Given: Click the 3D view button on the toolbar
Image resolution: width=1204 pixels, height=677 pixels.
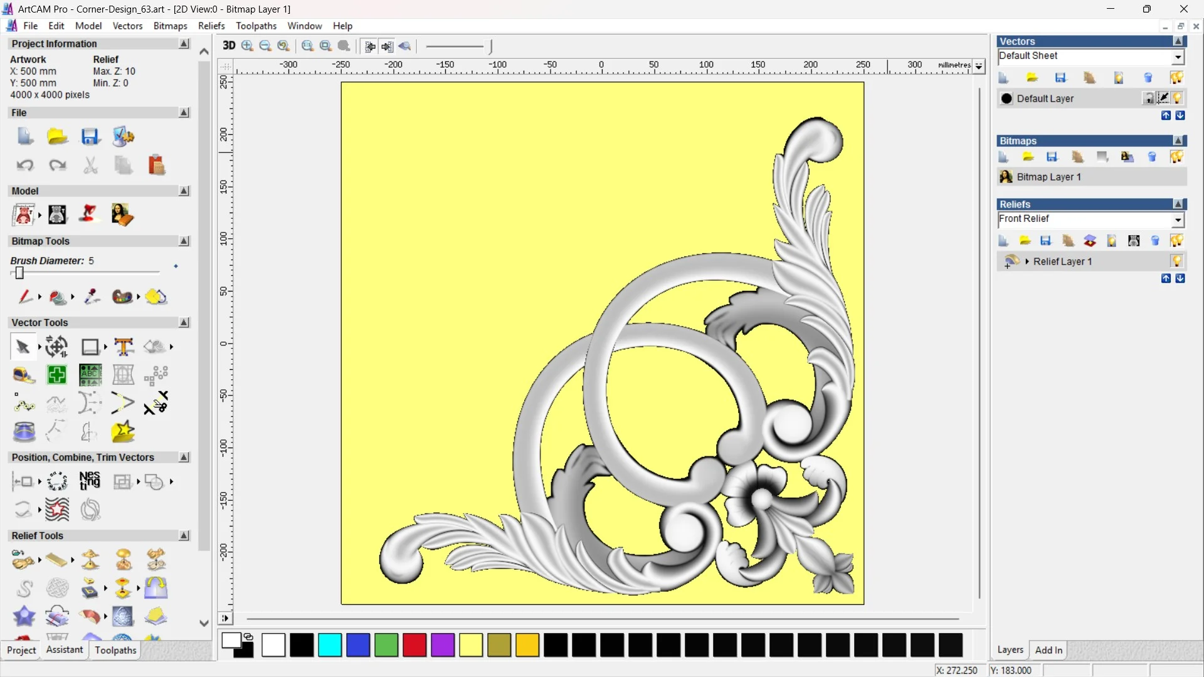Looking at the screenshot, I should 228,46.
